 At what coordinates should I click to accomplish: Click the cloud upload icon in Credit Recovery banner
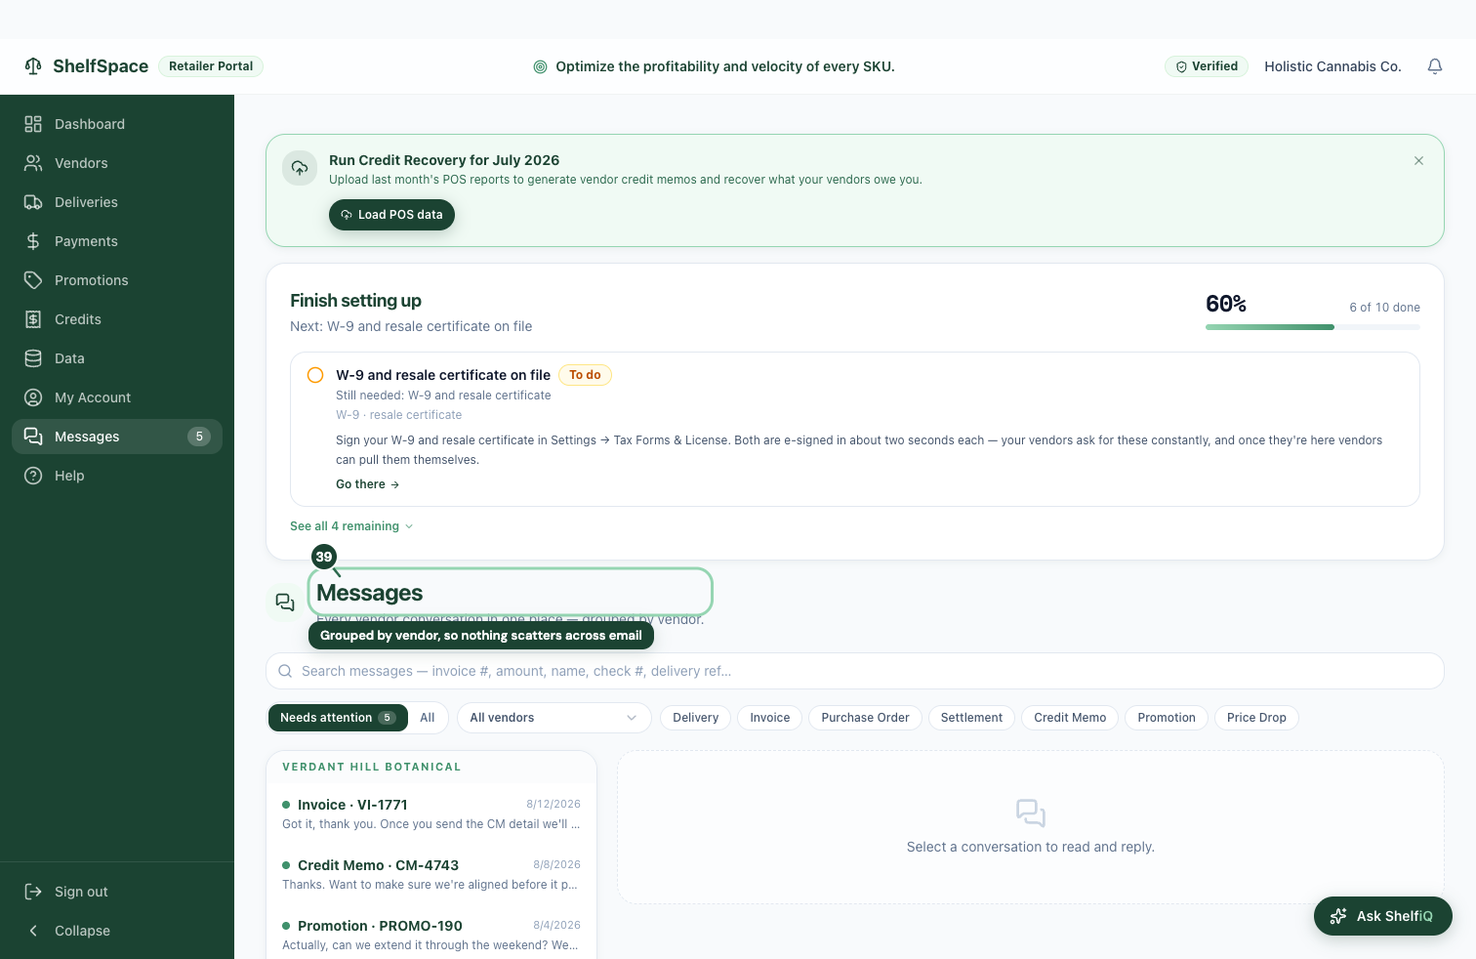300,168
